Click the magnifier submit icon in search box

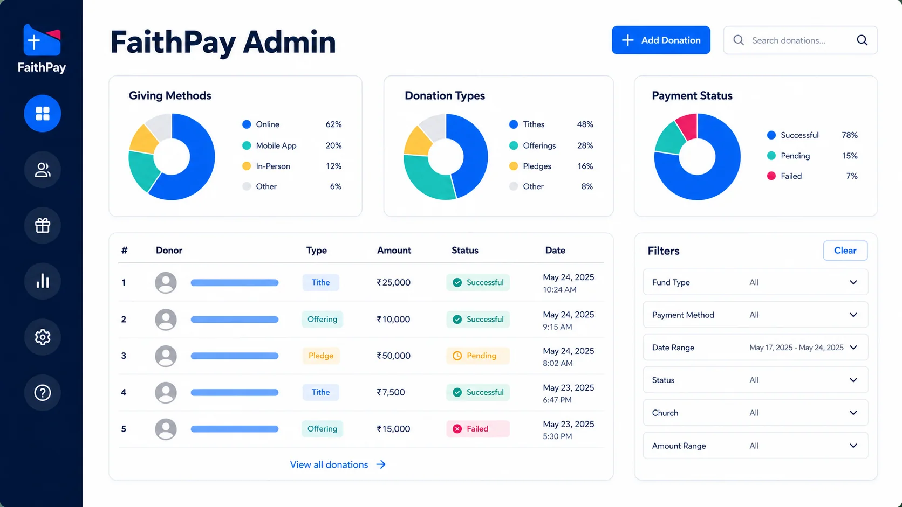point(862,40)
